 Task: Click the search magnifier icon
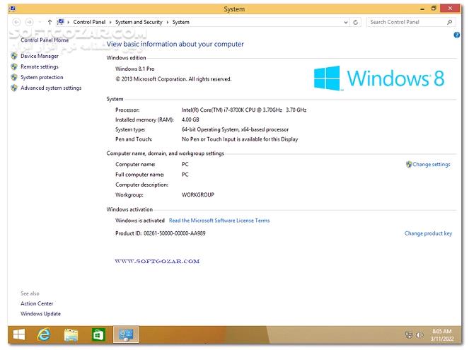449,22
